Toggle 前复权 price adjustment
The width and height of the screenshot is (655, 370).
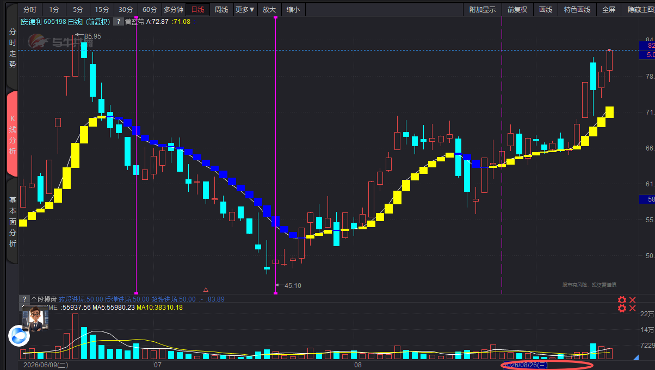517,9
